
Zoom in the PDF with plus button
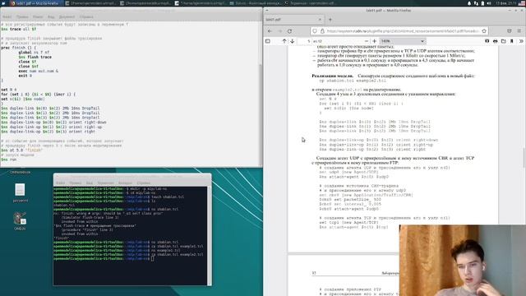[x=375, y=41]
